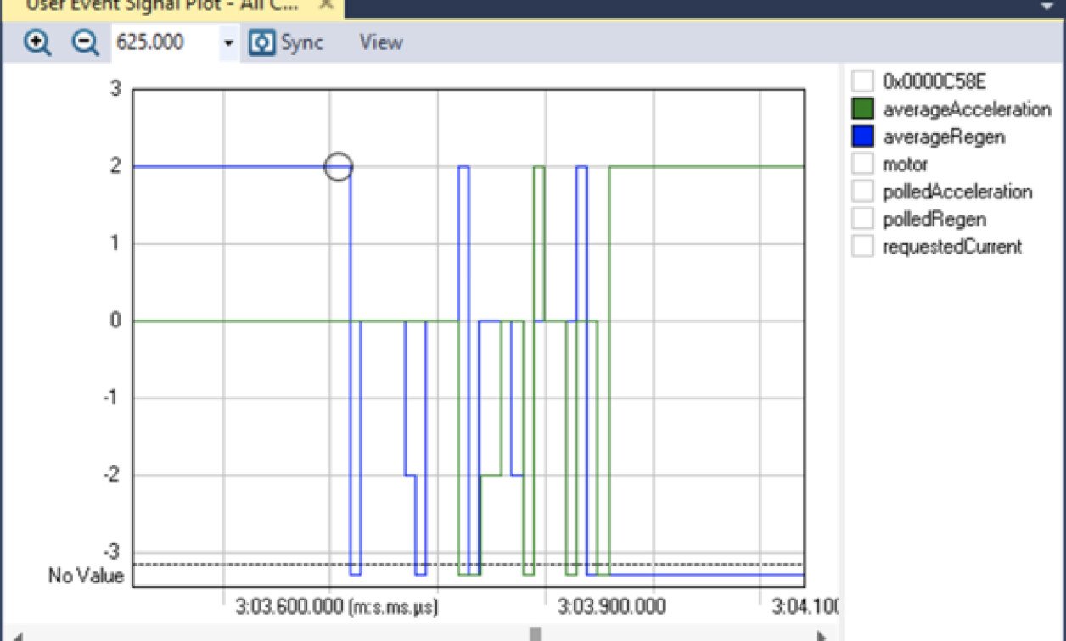Screen dimensions: 1066x641
Task: Click the zoom-in magnifier icon
Action: [x=37, y=42]
